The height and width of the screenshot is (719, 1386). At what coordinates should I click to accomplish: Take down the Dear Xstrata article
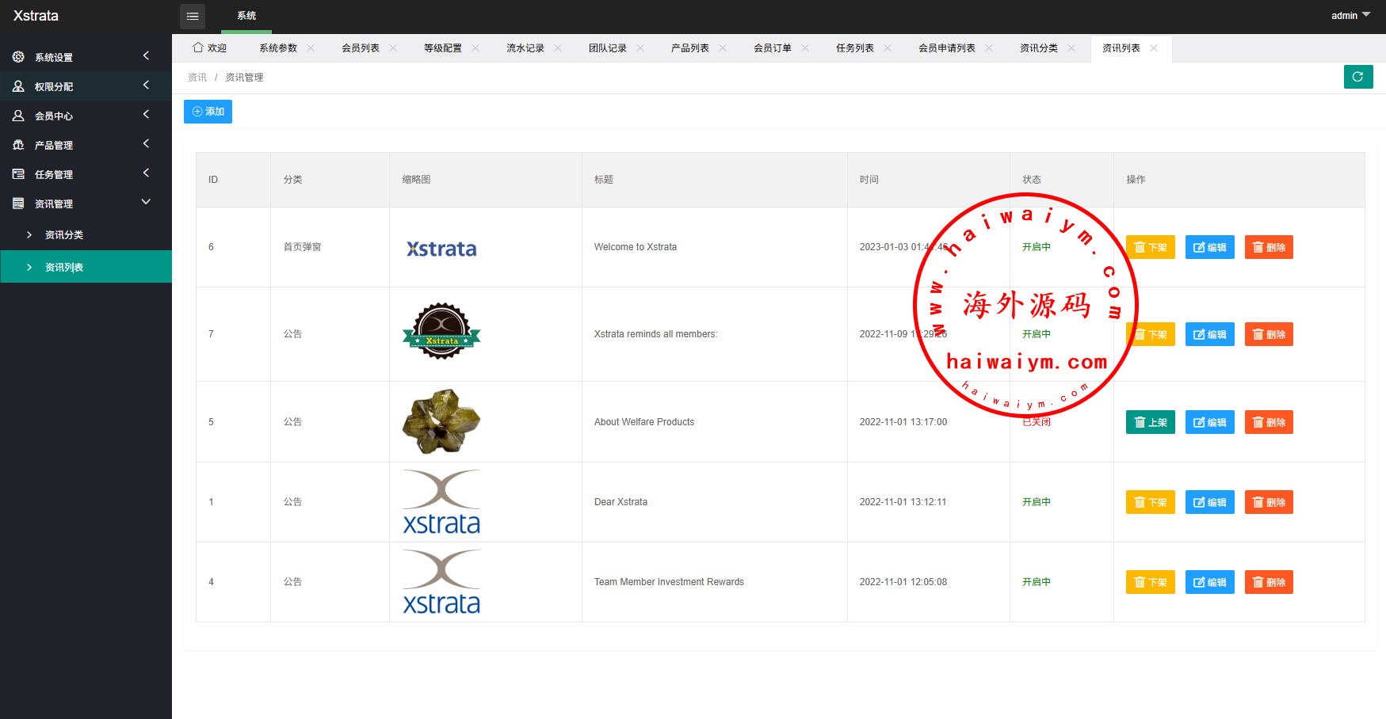1150,502
